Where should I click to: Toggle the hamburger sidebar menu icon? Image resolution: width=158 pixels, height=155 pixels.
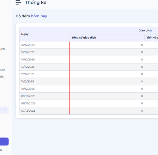(18, 3)
